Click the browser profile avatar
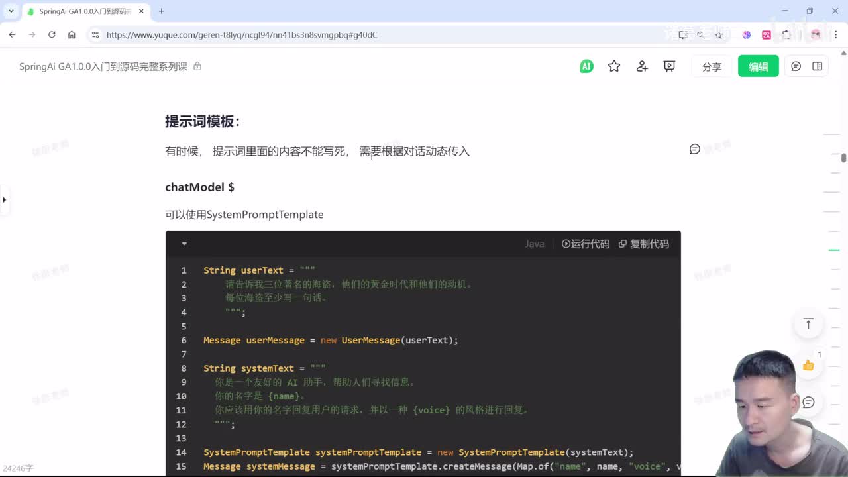 pos(816,34)
